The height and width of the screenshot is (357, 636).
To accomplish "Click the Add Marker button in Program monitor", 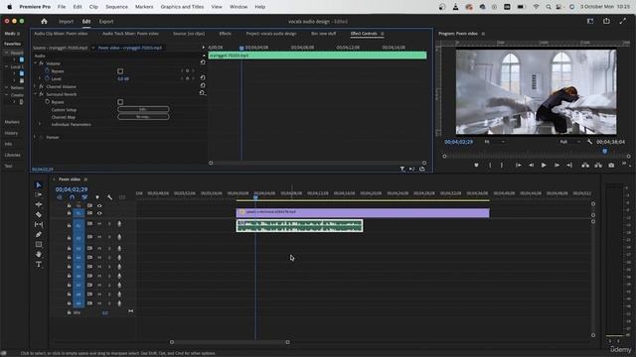I will (x=476, y=166).
